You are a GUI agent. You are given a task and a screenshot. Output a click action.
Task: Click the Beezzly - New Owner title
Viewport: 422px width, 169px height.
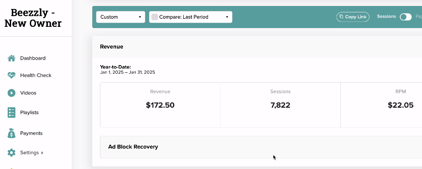pyautogui.click(x=33, y=18)
